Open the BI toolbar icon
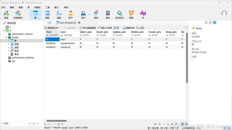Viewport: 232px width, 130px height. [143, 15]
